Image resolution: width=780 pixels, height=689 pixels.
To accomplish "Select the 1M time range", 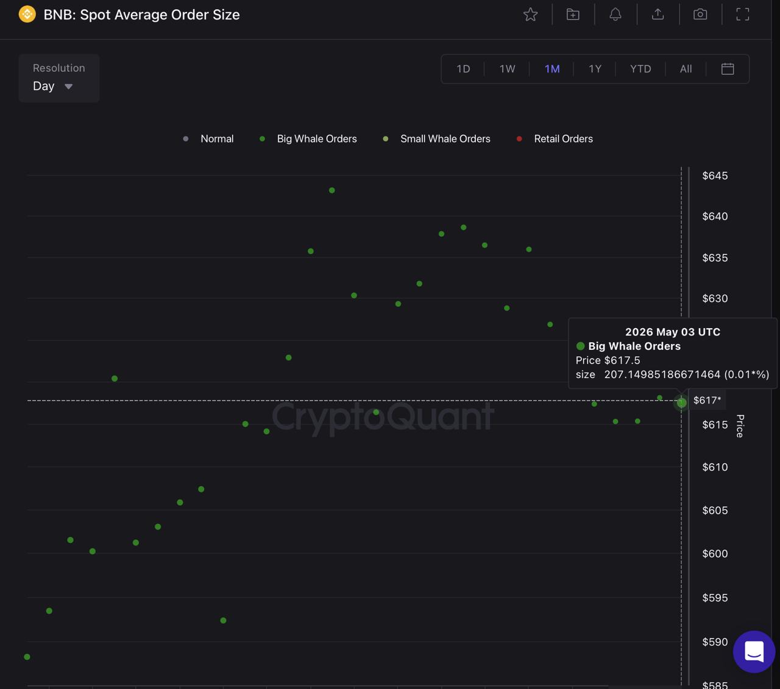I will pyautogui.click(x=552, y=69).
